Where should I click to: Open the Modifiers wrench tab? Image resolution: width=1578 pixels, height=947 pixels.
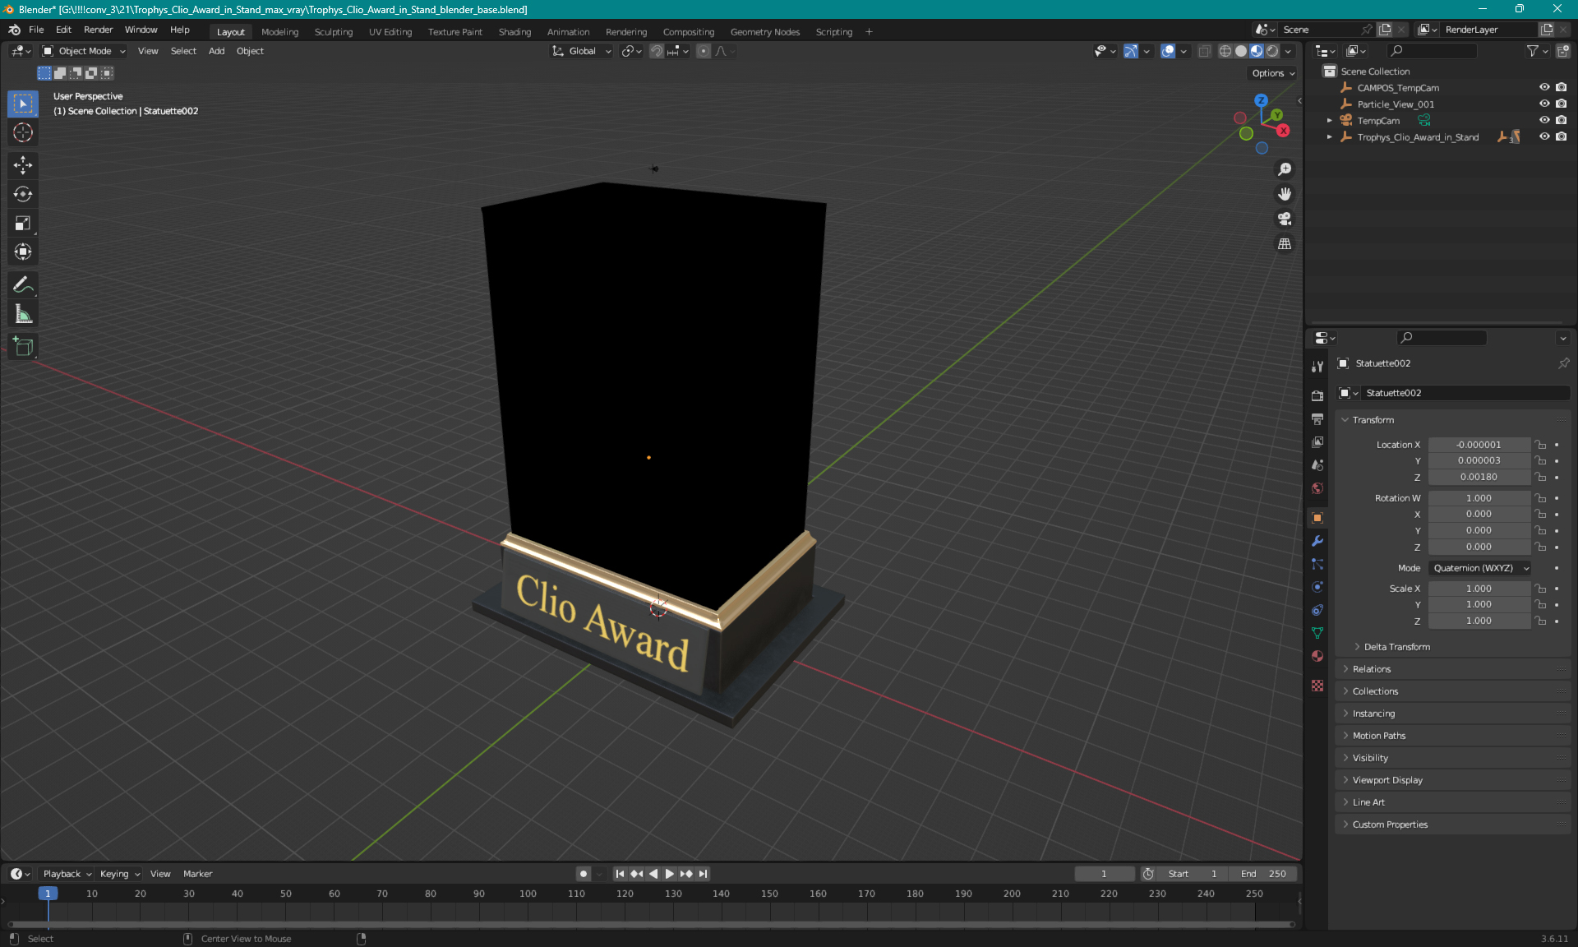coord(1317,541)
